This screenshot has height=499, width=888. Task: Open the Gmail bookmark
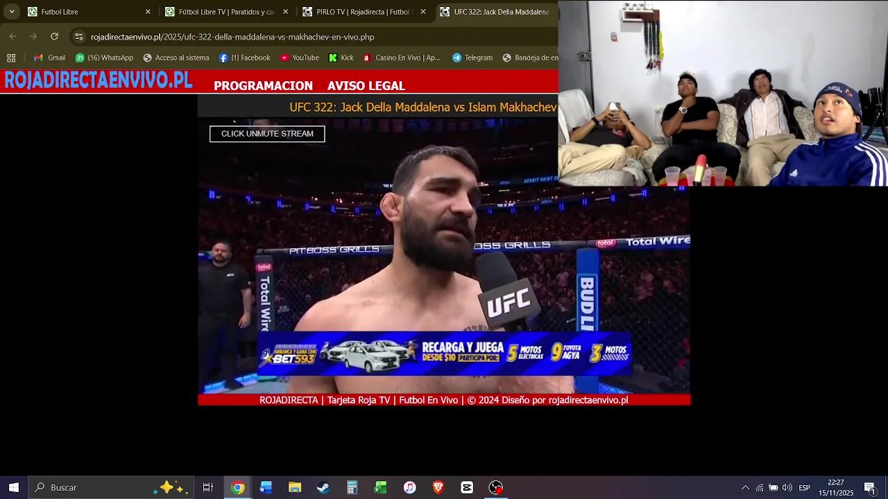point(50,58)
